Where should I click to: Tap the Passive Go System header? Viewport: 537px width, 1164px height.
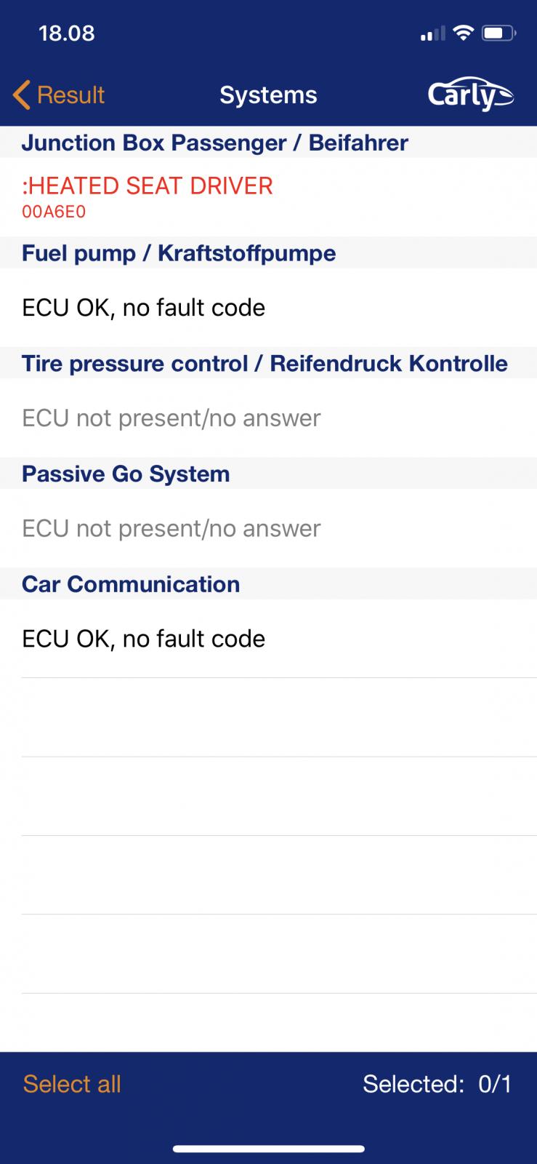click(126, 474)
